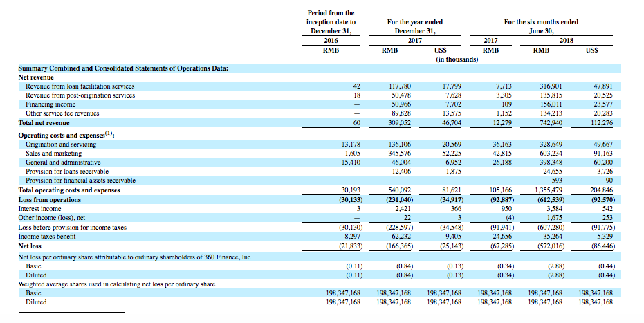Select the 'Financing income' row label
The height and width of the screenshot is (323, 644).
tap(50, 104)
